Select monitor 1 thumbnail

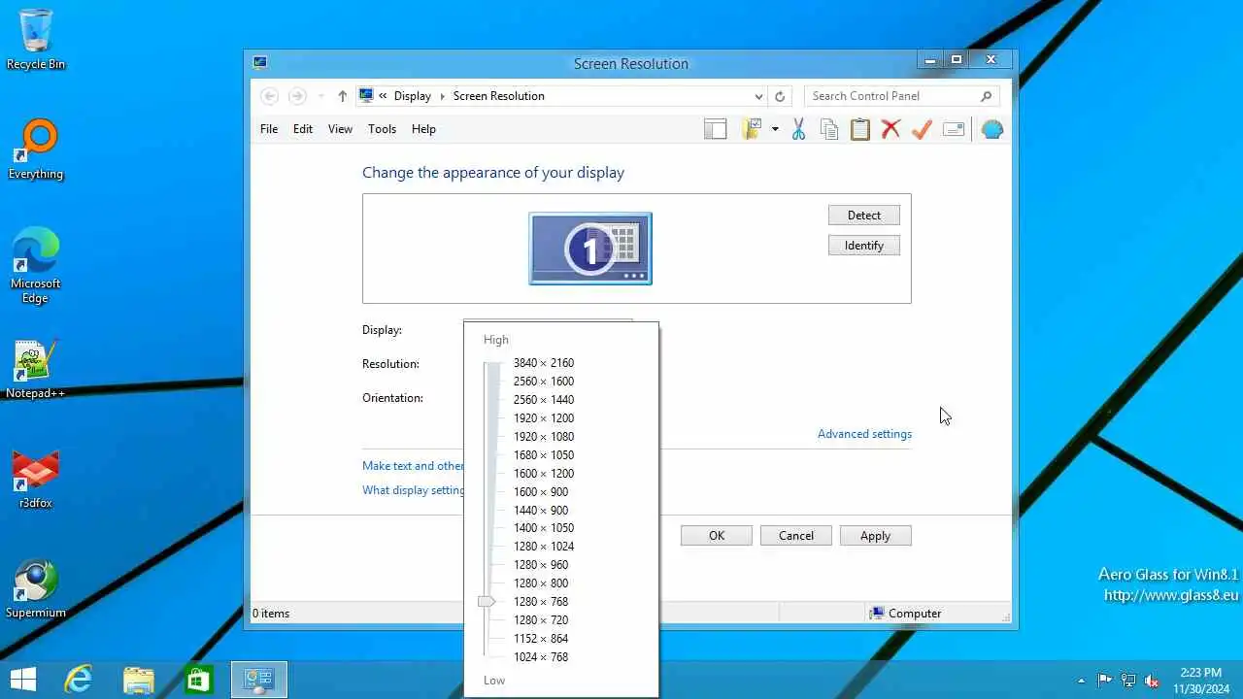coord(590,249)
